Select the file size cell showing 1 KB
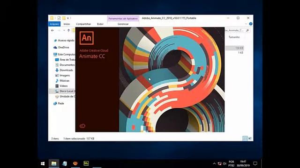 coord(240,53)
